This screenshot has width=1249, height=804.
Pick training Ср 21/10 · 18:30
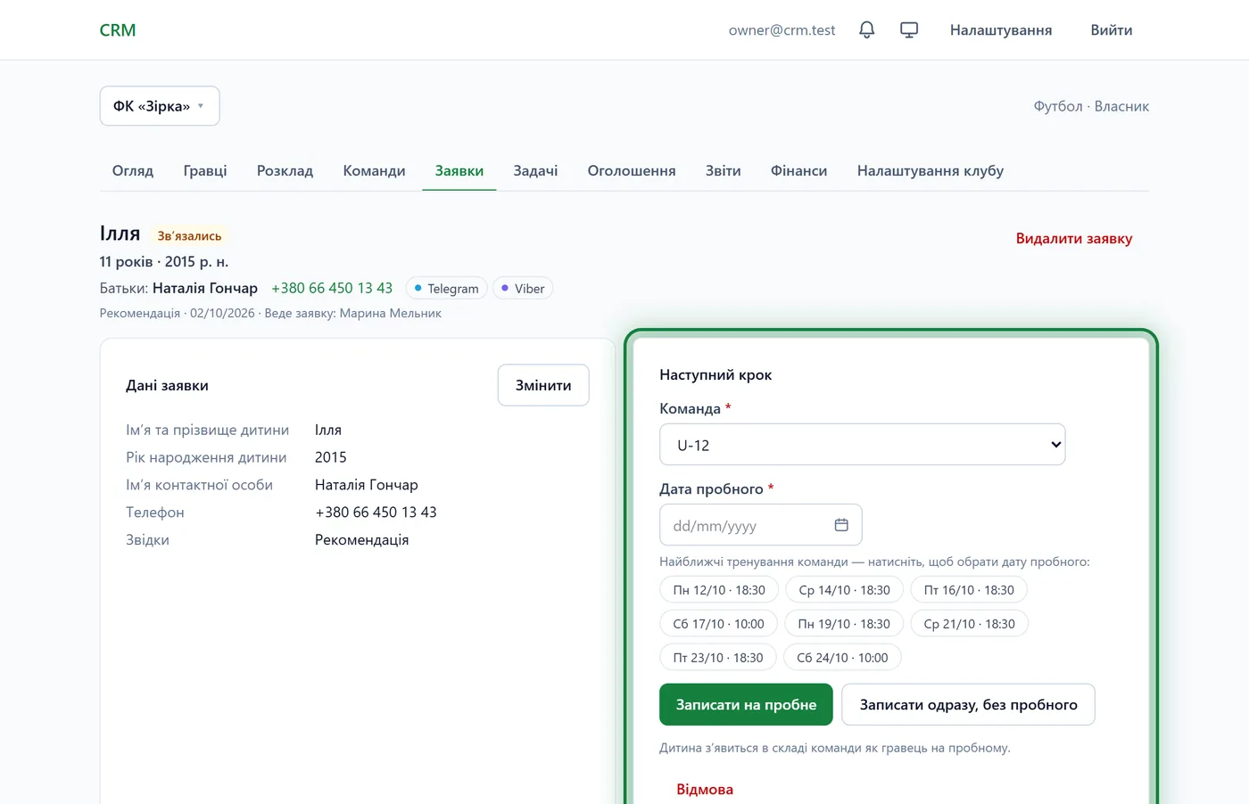click(969, 624)
